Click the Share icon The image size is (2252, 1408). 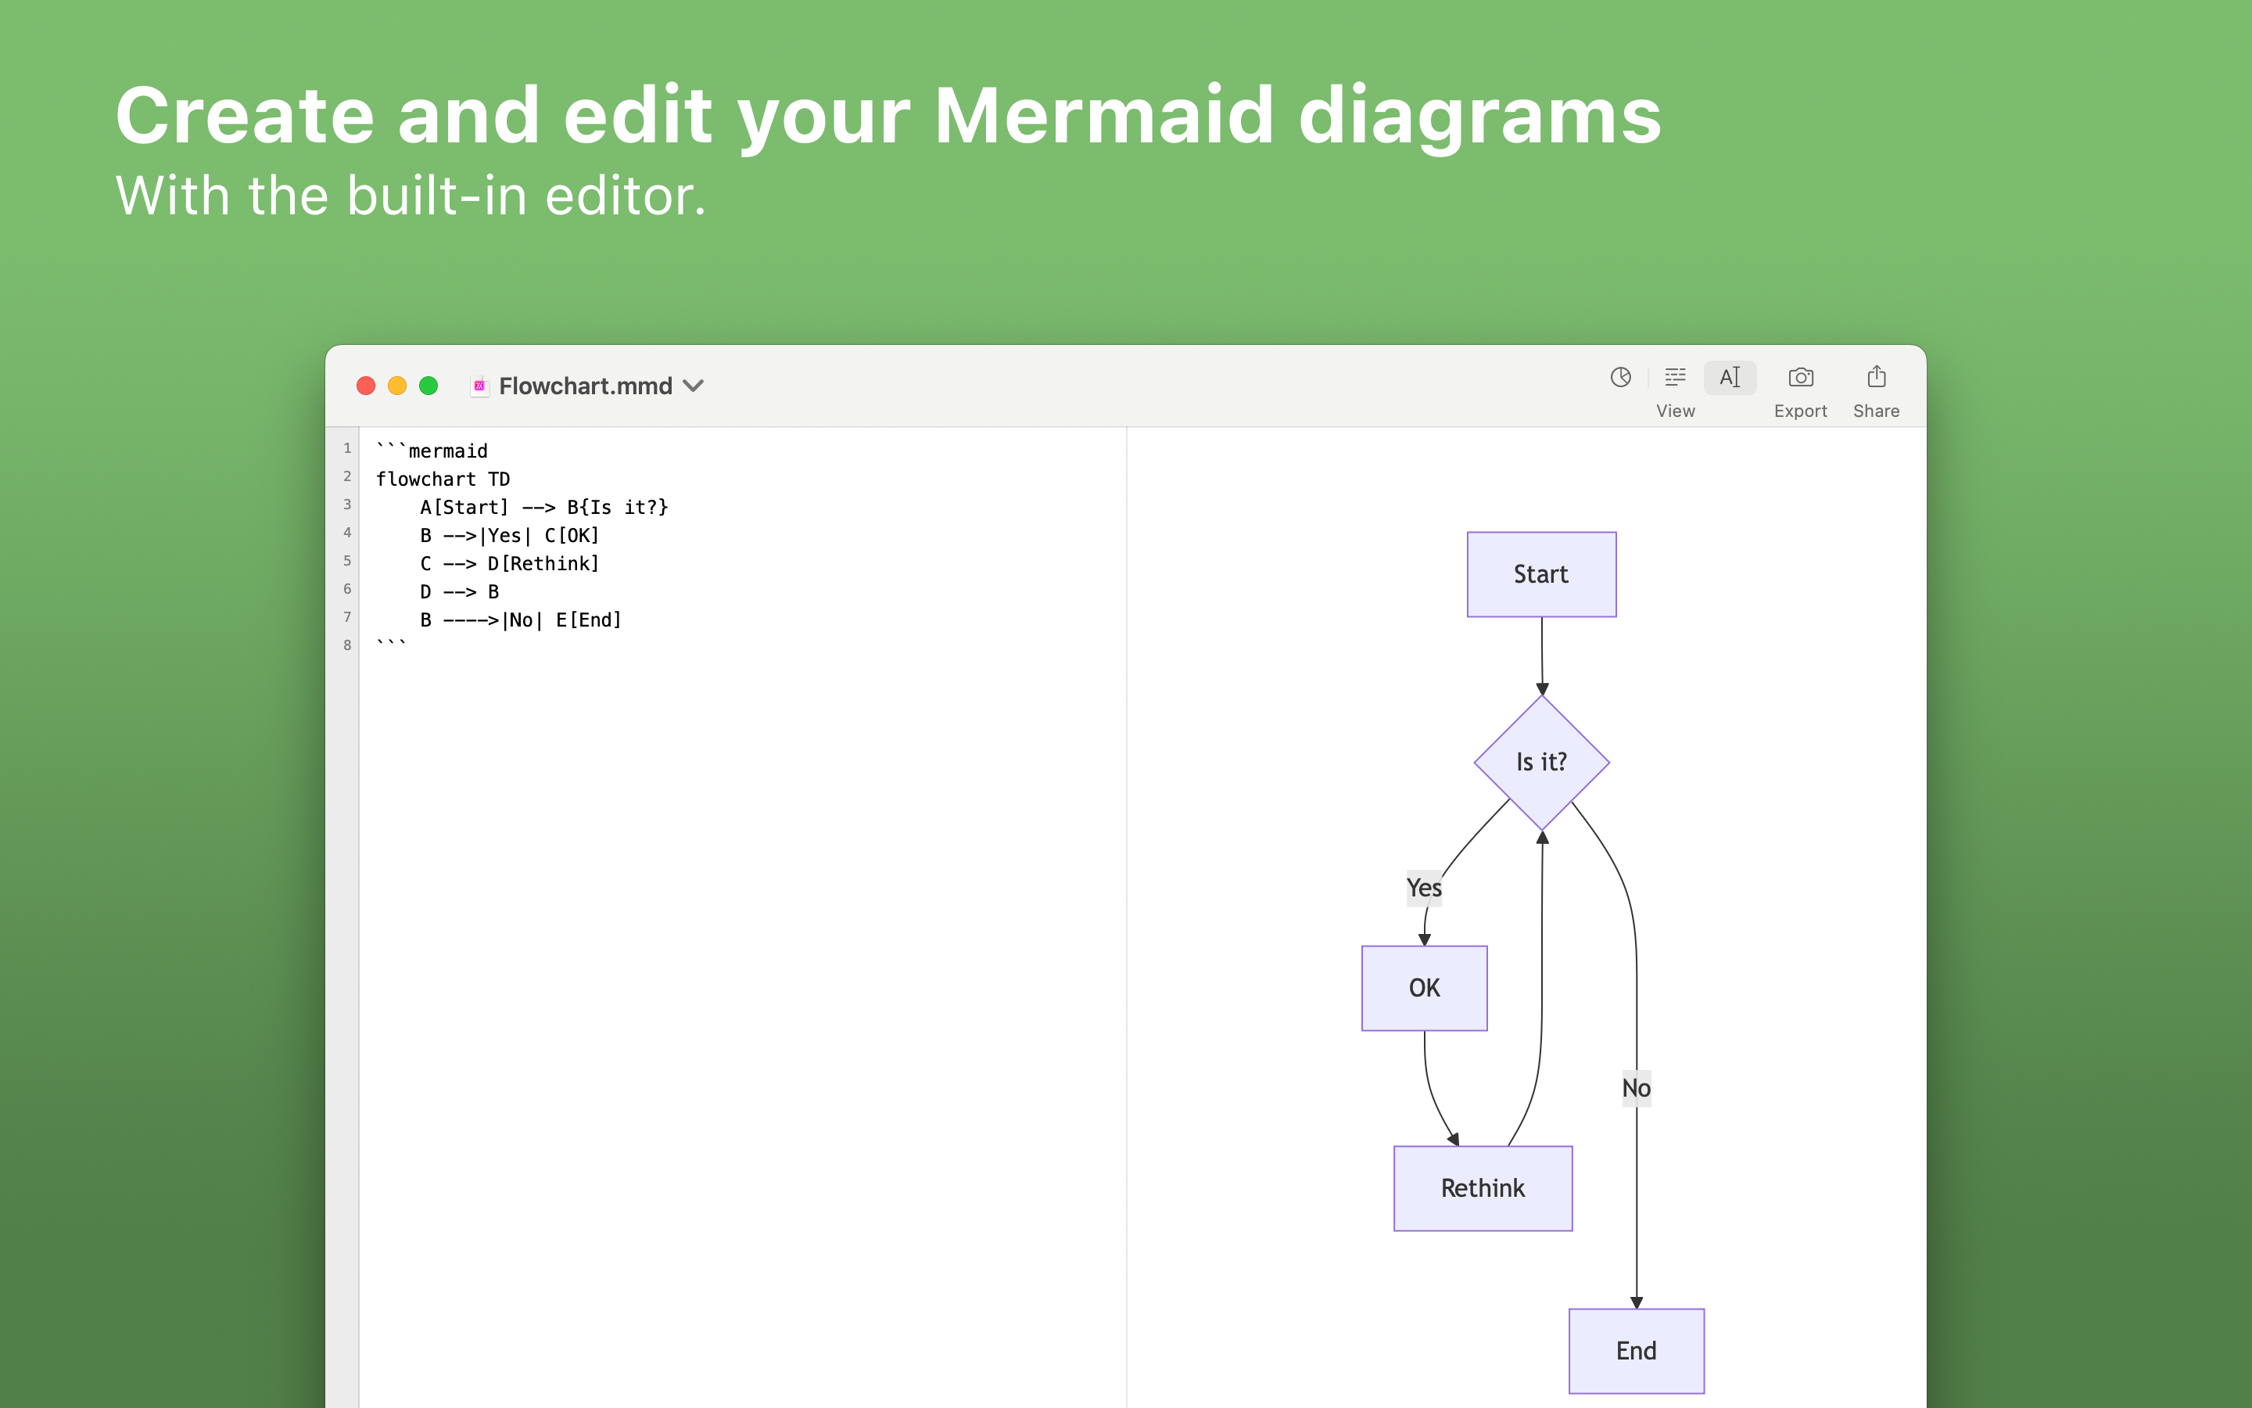tap(1876, 376)
